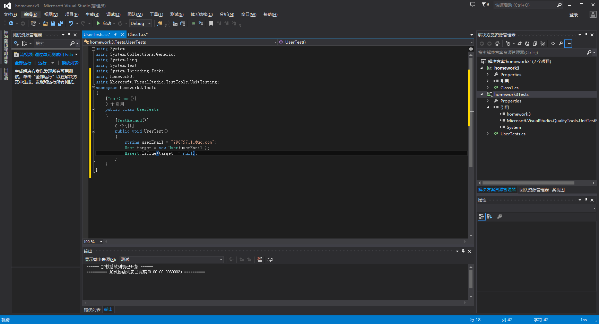This screenshot has width=599, height=324.
Task: Close the UserTests.cs* tab
Action: point(122,35)
